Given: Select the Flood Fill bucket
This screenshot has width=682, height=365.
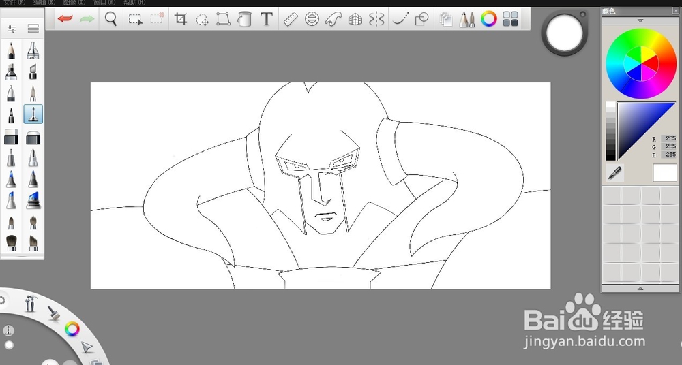Looking at the screenshot, I should point(245,19).
